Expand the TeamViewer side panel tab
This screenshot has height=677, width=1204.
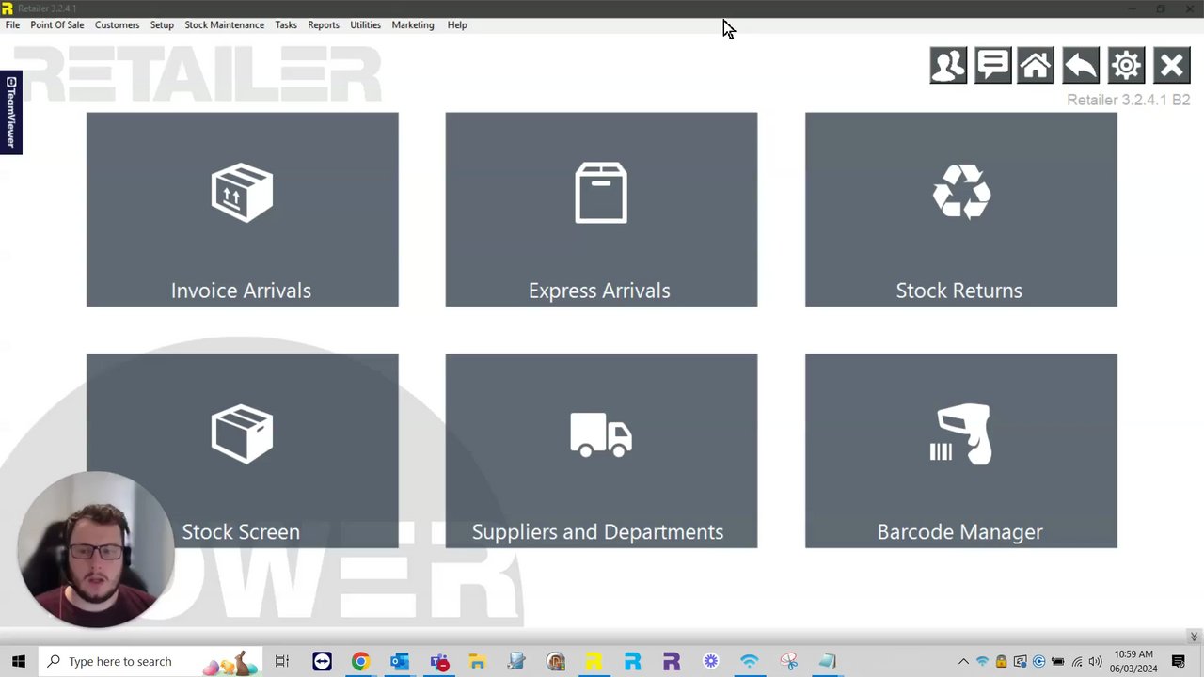coord(10,112)
